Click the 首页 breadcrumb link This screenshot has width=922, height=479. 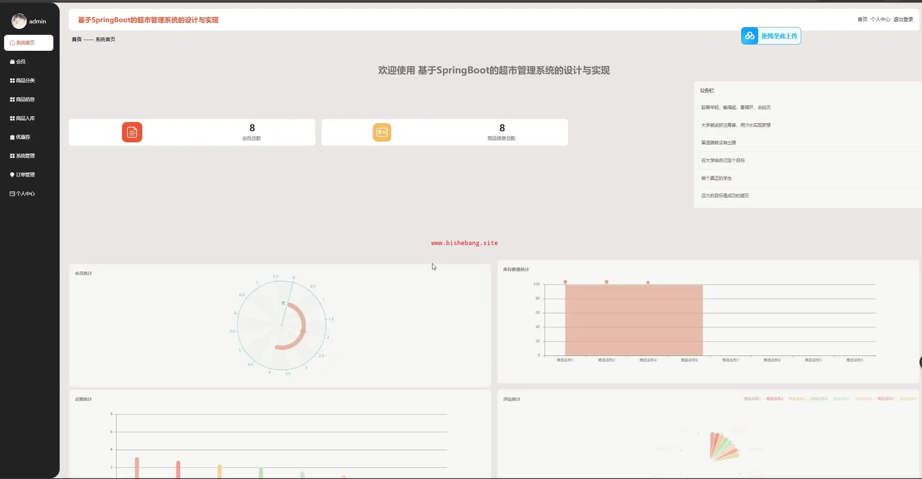[77, 39]
